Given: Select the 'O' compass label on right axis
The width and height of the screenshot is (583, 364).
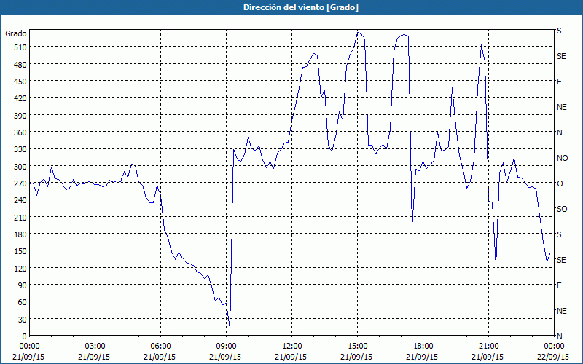Looking at the screenshot, I should [559, 183].
